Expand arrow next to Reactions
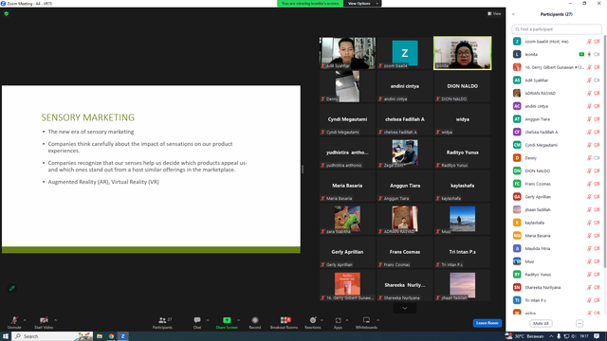 322,320
